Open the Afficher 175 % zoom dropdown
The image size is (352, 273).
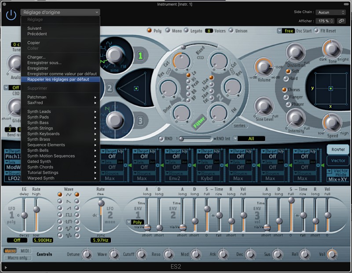pos(325,21)
